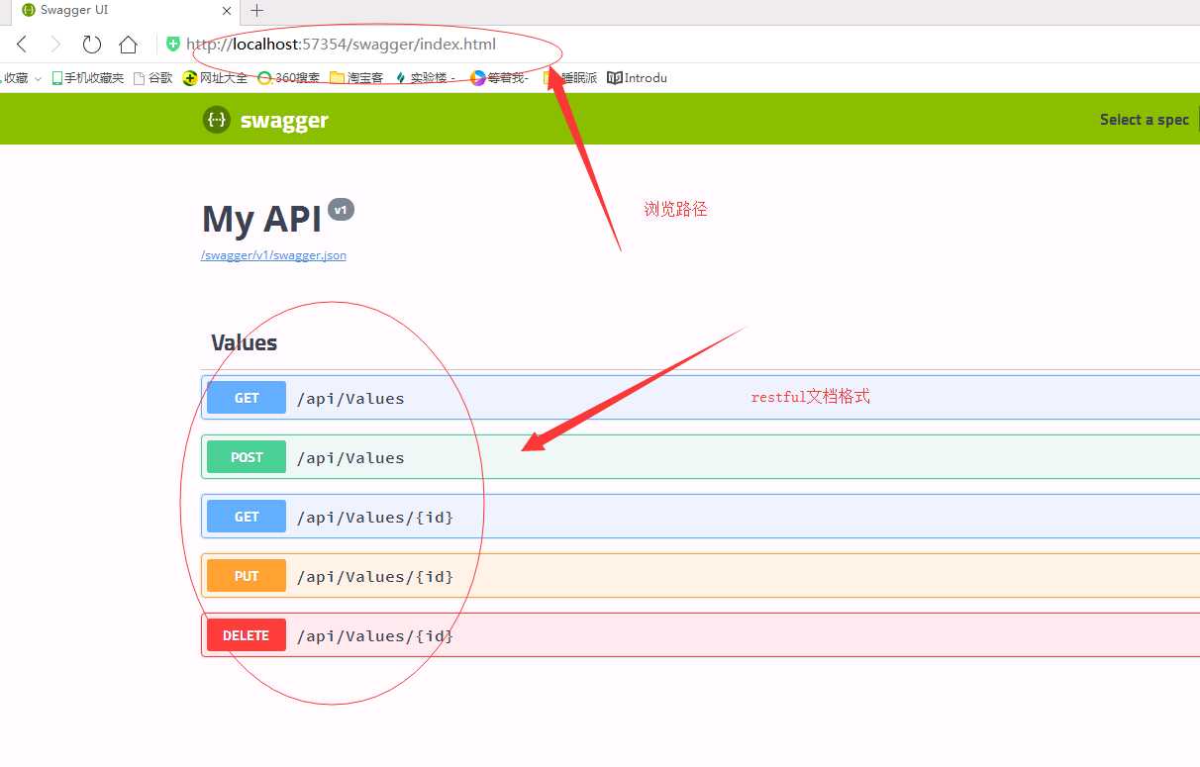Open the 睡眠派 bookmark folder
The height and width of the screenshot is (767, 1200).
pos(570,77)
